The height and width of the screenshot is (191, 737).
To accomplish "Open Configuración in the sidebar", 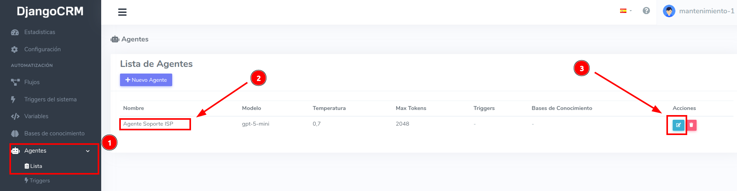I will tap(42, 49).
